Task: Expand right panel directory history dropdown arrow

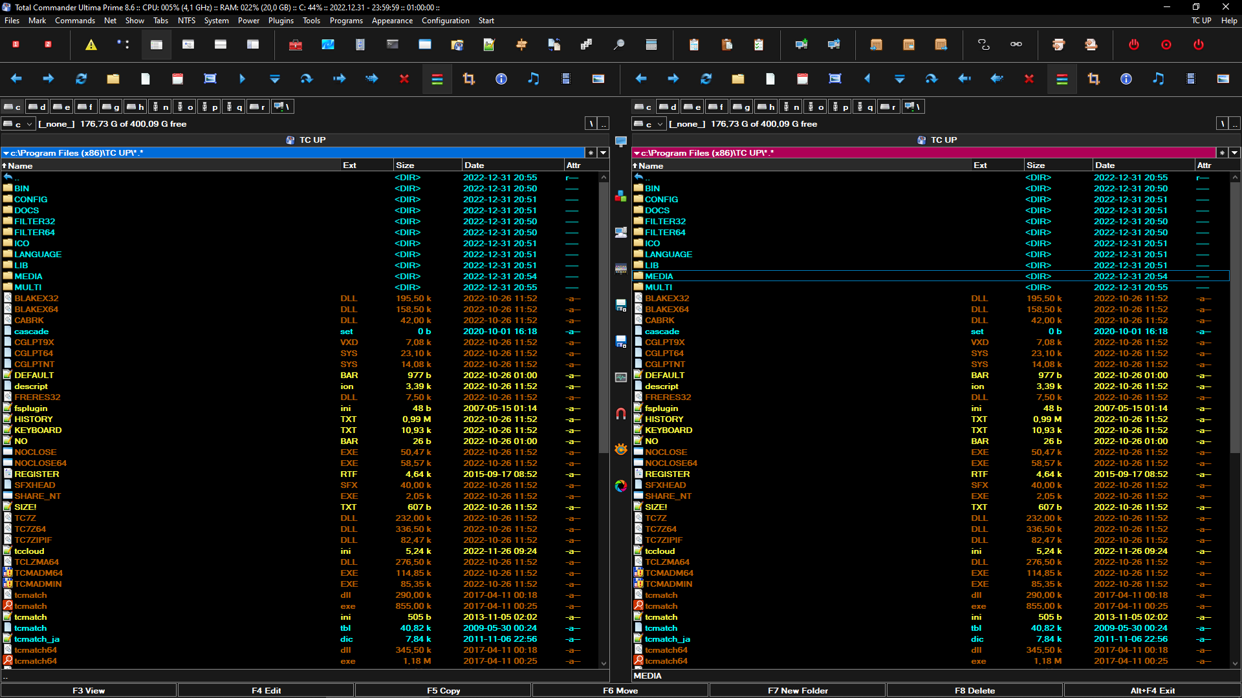Action: click(x=1234, y=153)
